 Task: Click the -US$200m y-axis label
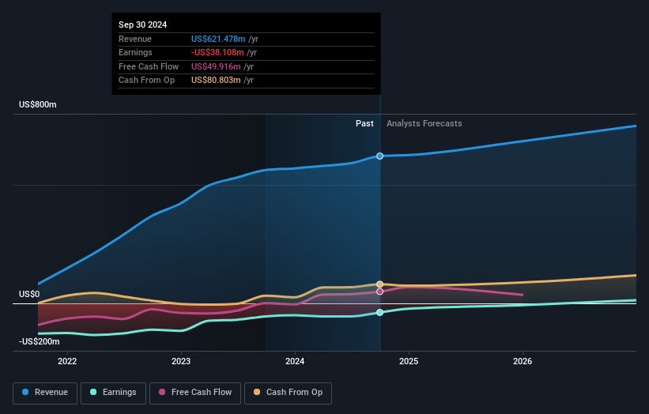40,341
